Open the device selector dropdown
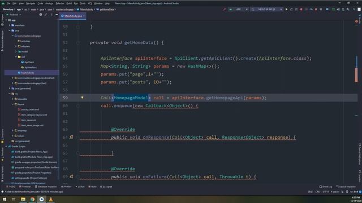 click(266, 10)
